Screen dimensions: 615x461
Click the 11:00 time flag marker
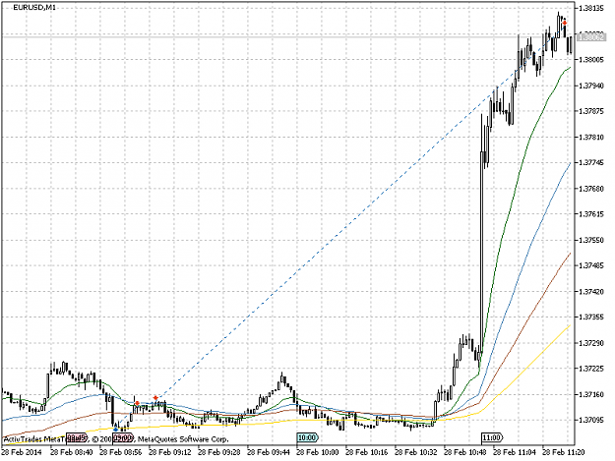point(492,437)
